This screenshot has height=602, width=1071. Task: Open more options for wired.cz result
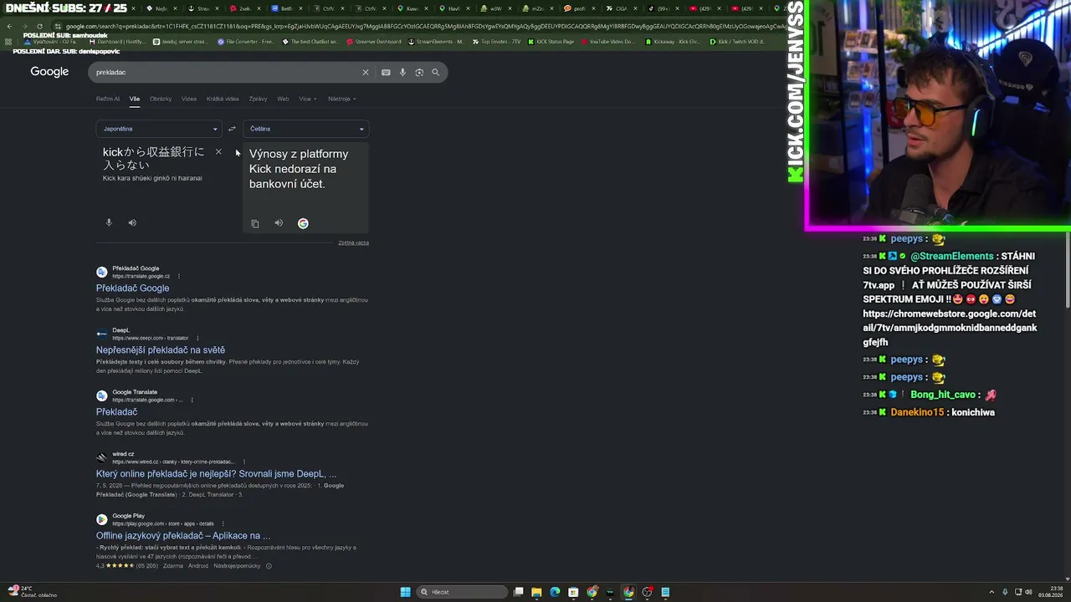244,462
